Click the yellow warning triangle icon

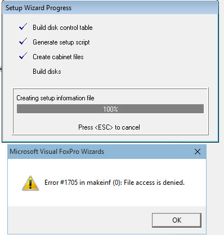pyautogui.click(x=30, y=183)
